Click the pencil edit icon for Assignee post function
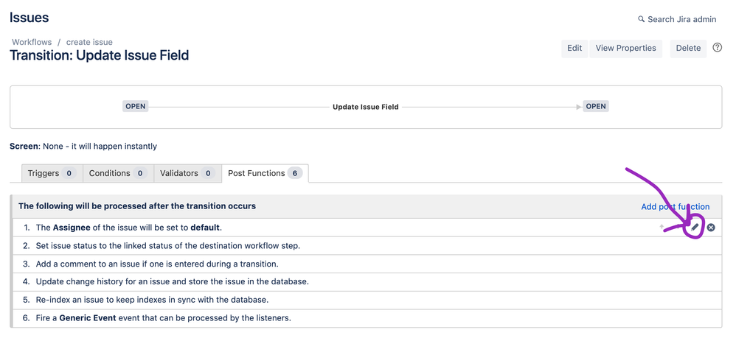The height and width of the screenshot is (341, 736). point(695,228)
